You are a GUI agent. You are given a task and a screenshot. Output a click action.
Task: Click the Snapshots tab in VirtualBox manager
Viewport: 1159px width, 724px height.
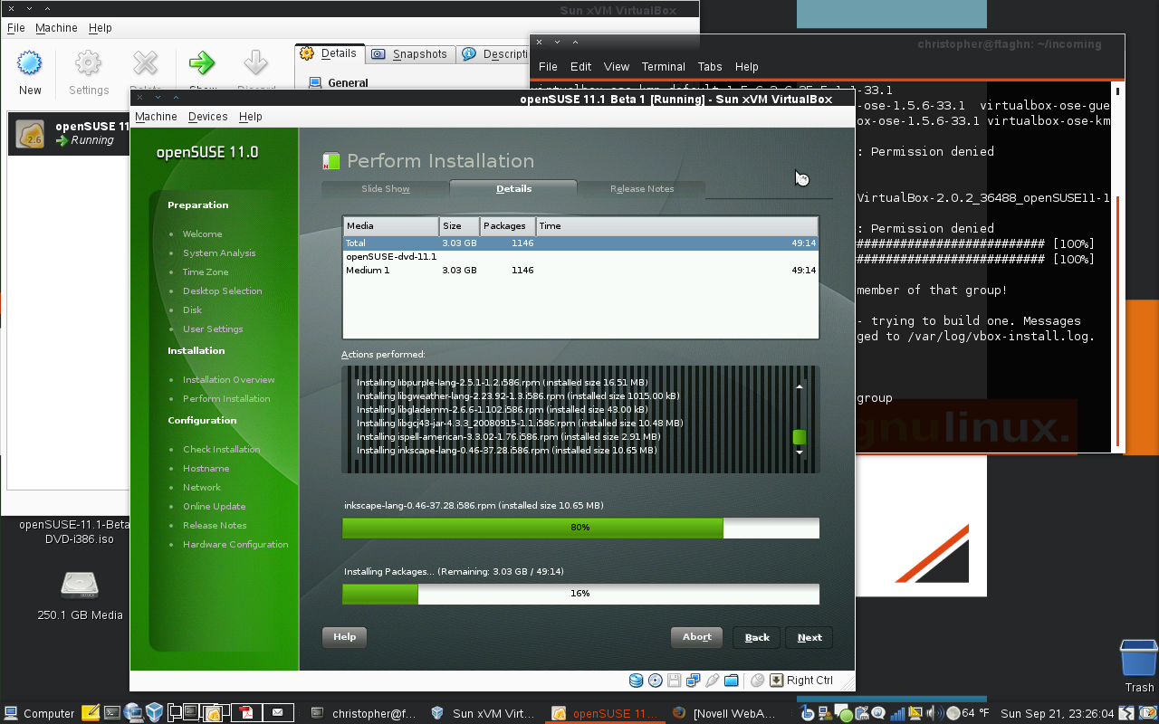click(x=409, y=54)
